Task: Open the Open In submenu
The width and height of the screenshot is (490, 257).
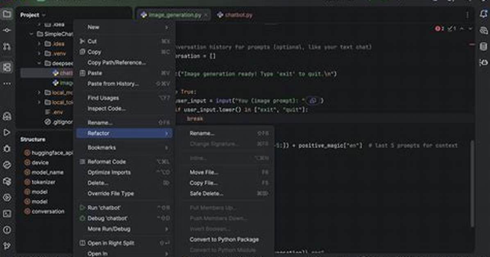Action: coord(125,253)
